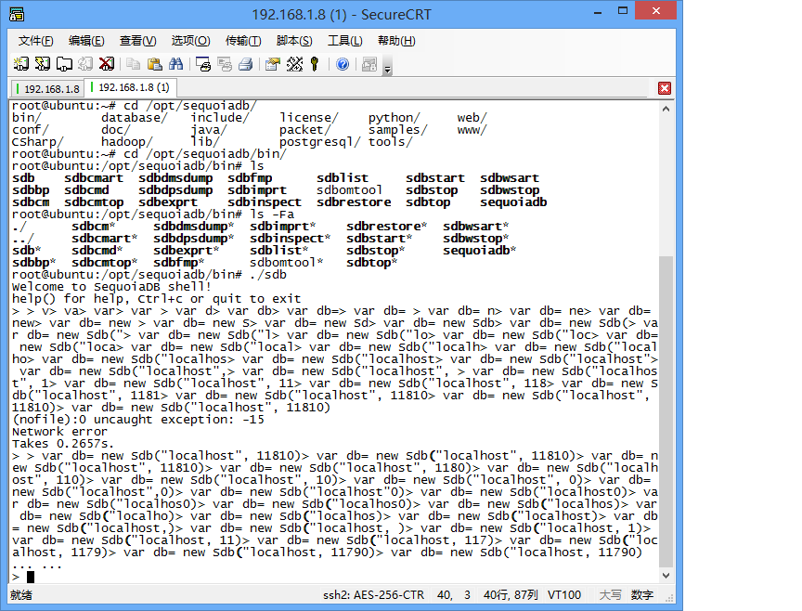
Task: Open Help question mark icon
Action: coord(343,64)
